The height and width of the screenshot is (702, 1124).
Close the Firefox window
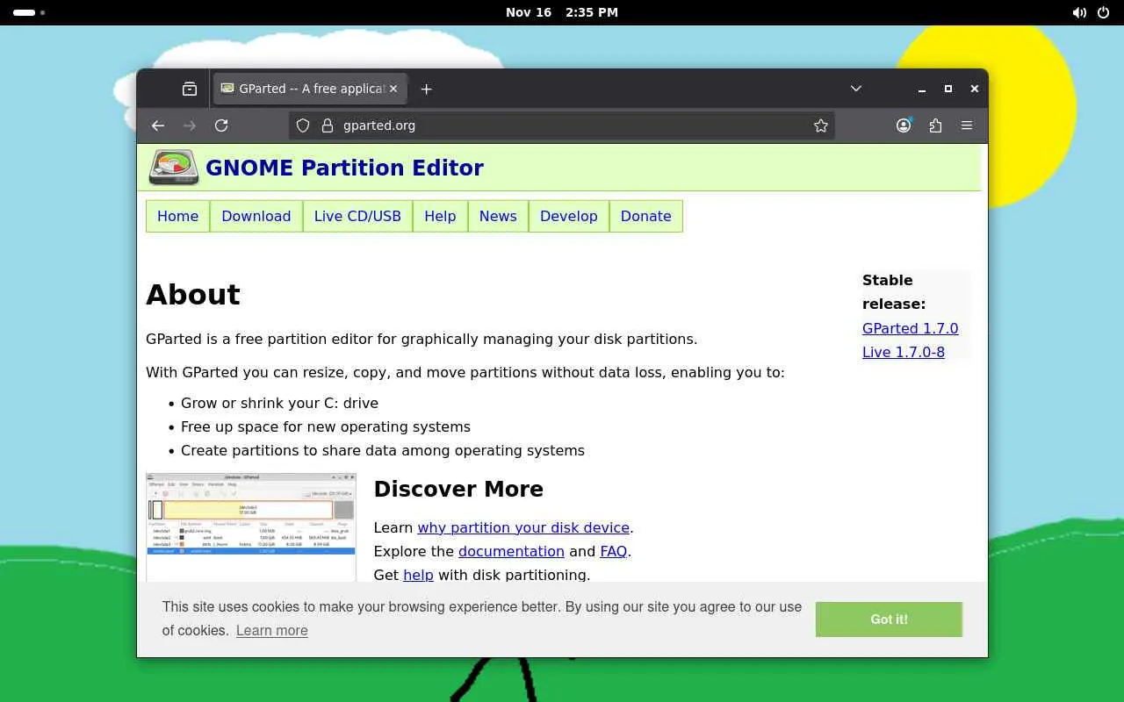coord(975,89)
